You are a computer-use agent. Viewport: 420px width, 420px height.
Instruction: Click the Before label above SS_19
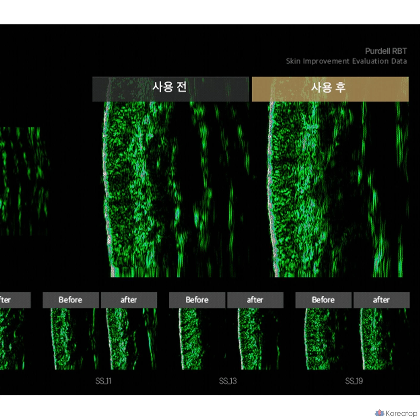[323, 300]
